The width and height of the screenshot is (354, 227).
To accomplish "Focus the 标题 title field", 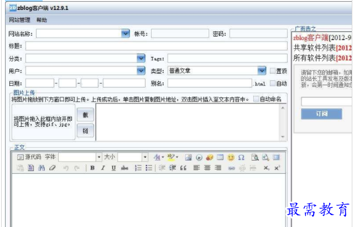I will coord(156,46).
